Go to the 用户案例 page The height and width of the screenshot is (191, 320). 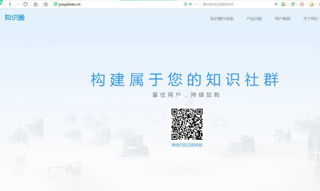[282, 19]
